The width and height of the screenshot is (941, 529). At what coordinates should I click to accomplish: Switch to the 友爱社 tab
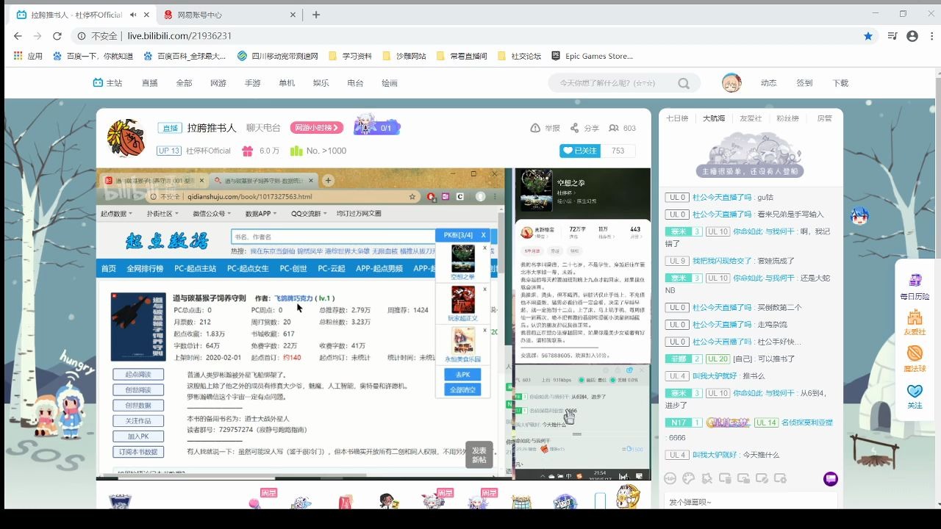751,118
